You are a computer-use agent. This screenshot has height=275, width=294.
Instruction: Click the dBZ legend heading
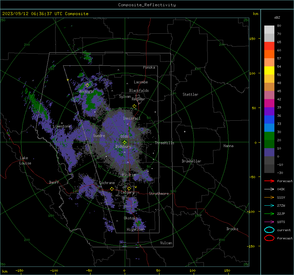pos(277,17)
